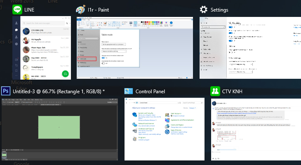
Task: Open Hardware and Sound in Control Panel
Action: click(146, 129)
